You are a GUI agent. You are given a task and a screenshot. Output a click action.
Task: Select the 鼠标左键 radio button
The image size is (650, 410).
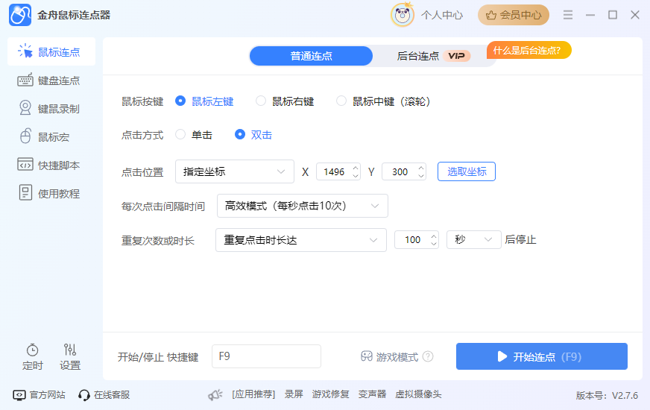tap(180, 101)
